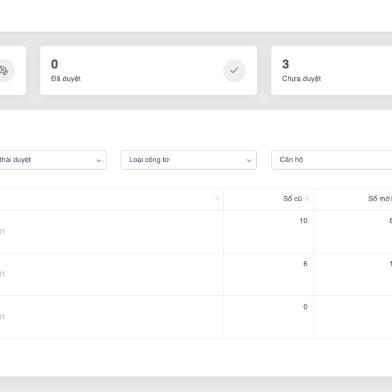
Task: Click the Đã duyệt count number 0
Action: pos(54,64)
